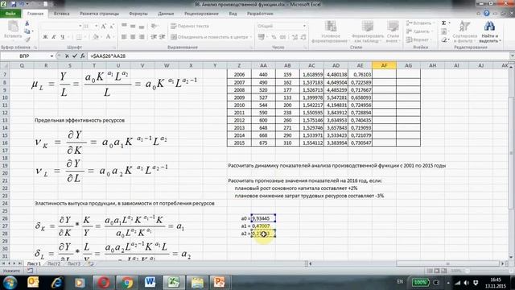Open the Help question mark icon
Screen dimensions: 515x290
tap(486, 14)
